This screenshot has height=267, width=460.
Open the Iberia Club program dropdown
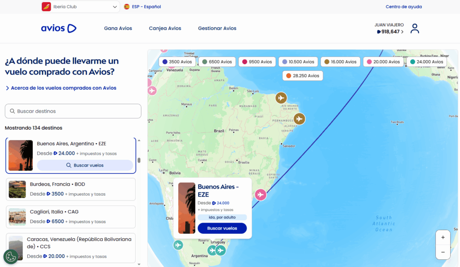(x=80, y=6)
